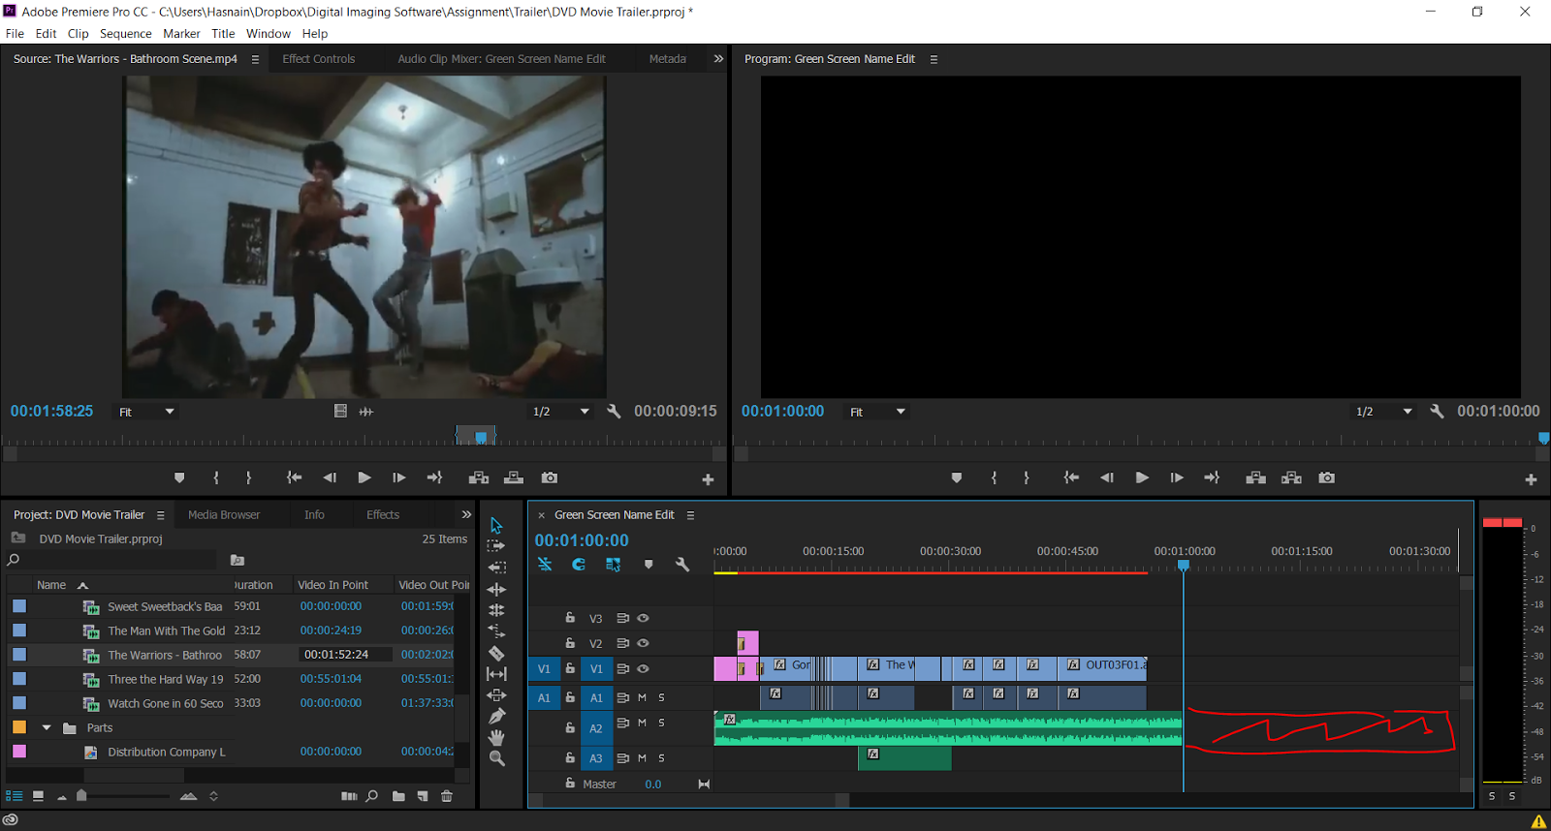Export Frame from the Program monitor
Image resolution: width=1551 pixels, height=831 pixels.
[1327, 477]
